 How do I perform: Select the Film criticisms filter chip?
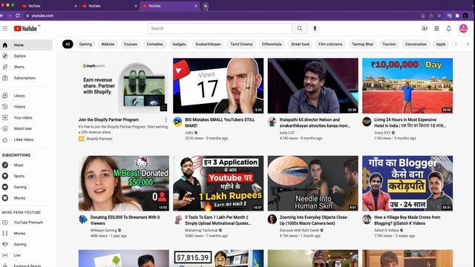(330, 44)
